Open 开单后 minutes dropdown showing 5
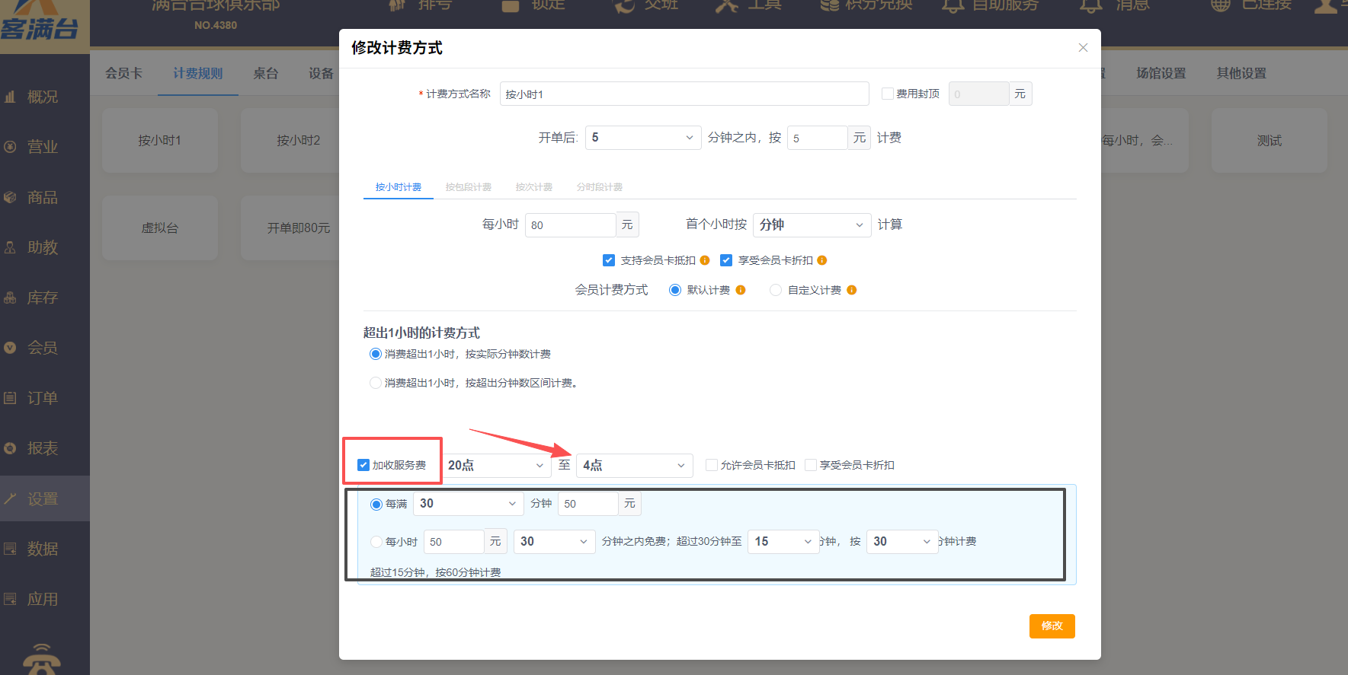Screen dimensions: 1348x675 tap(643, 138)
